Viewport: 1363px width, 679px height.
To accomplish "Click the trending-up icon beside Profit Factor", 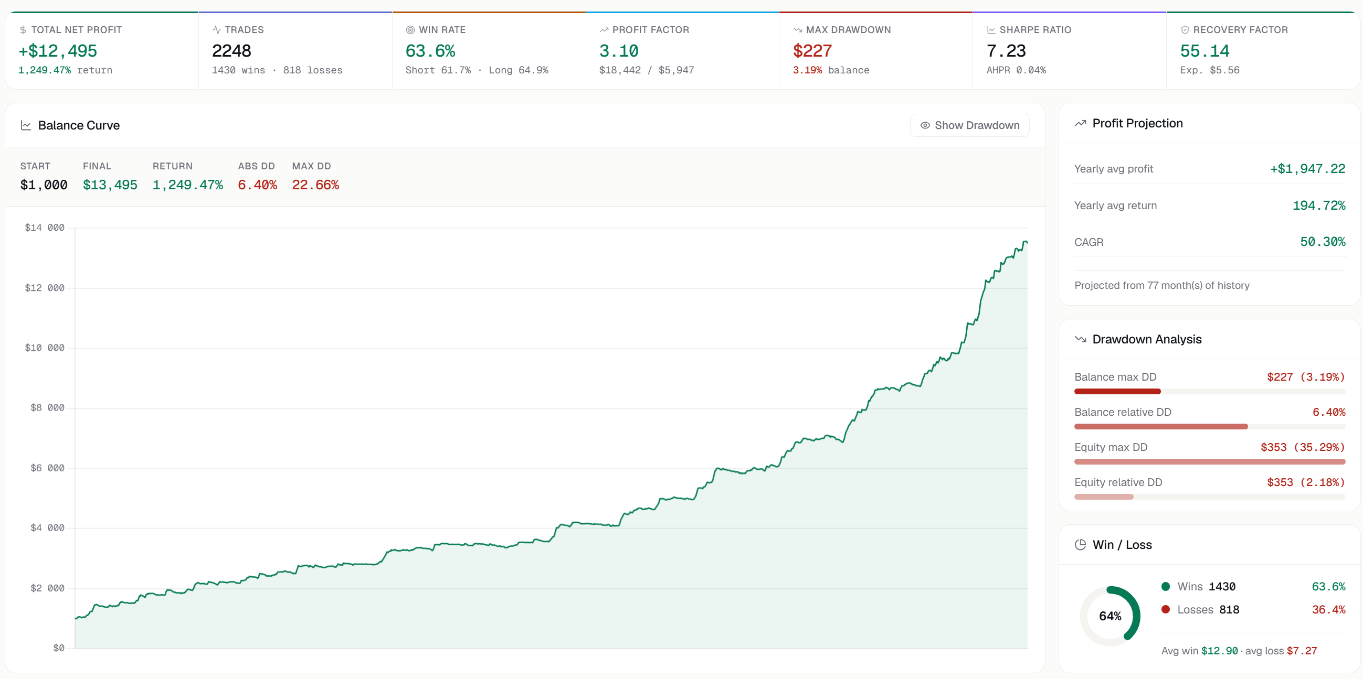I will (604, 30).
